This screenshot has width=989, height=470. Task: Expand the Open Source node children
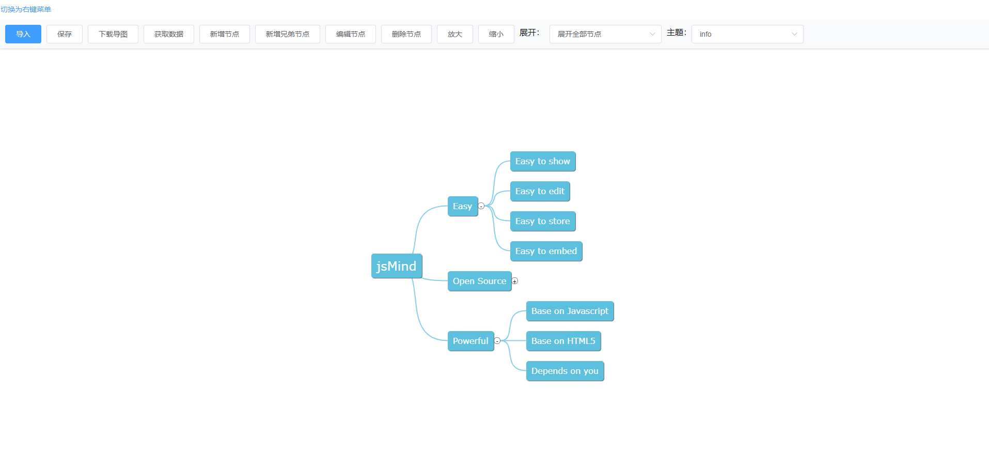pyautogui.click(x=514, y=281)
